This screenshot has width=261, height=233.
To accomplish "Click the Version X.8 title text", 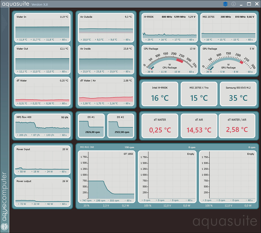I will [40, 5].
